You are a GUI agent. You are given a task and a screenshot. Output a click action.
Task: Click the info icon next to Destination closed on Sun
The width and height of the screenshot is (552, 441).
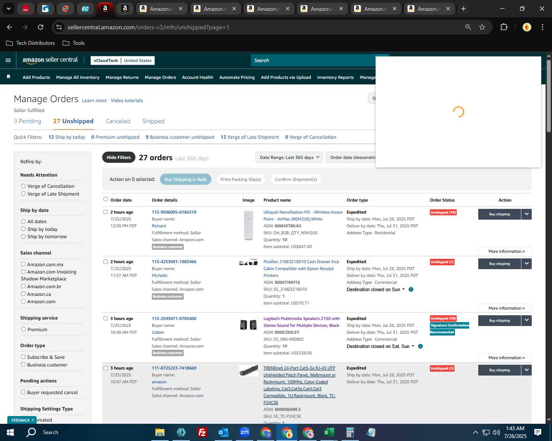pos(411,289)
